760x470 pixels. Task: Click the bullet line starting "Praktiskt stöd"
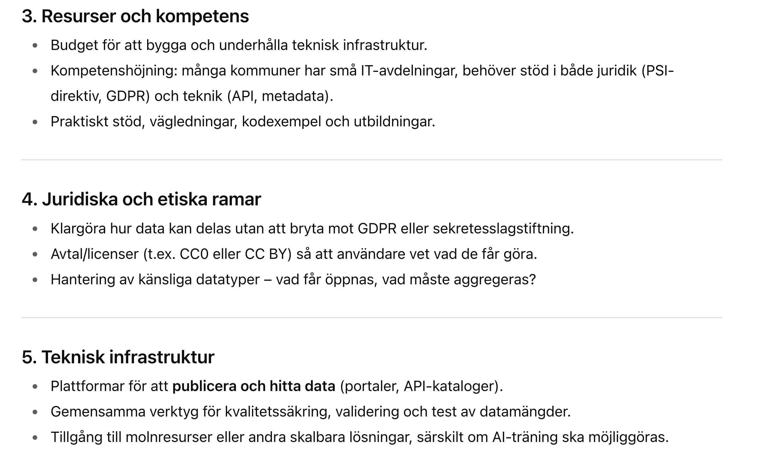tap(243, 122)
